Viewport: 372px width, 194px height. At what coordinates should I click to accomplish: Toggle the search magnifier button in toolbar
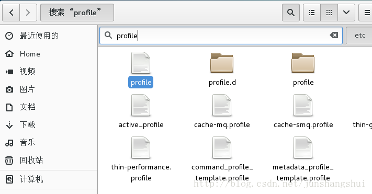click(x=290, y=13)
